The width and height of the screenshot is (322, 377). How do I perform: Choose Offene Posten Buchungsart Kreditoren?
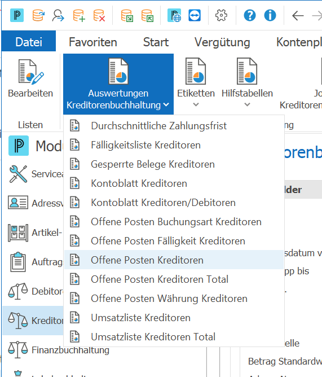coord(174,222)
